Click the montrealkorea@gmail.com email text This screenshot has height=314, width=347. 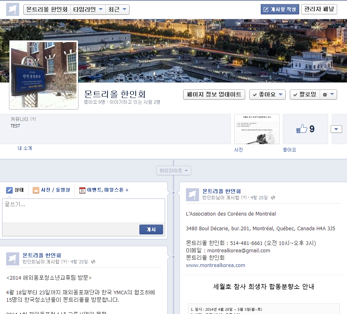coord(239,251)
